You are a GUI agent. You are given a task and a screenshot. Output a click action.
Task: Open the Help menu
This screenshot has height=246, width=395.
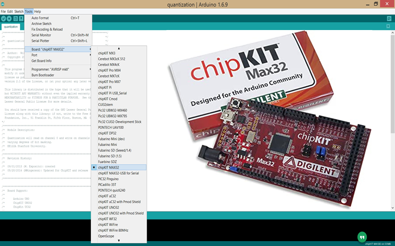(x=38, y=11)
